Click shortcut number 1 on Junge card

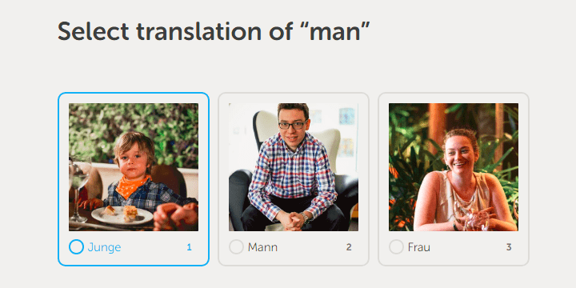[x=189, y=247]
